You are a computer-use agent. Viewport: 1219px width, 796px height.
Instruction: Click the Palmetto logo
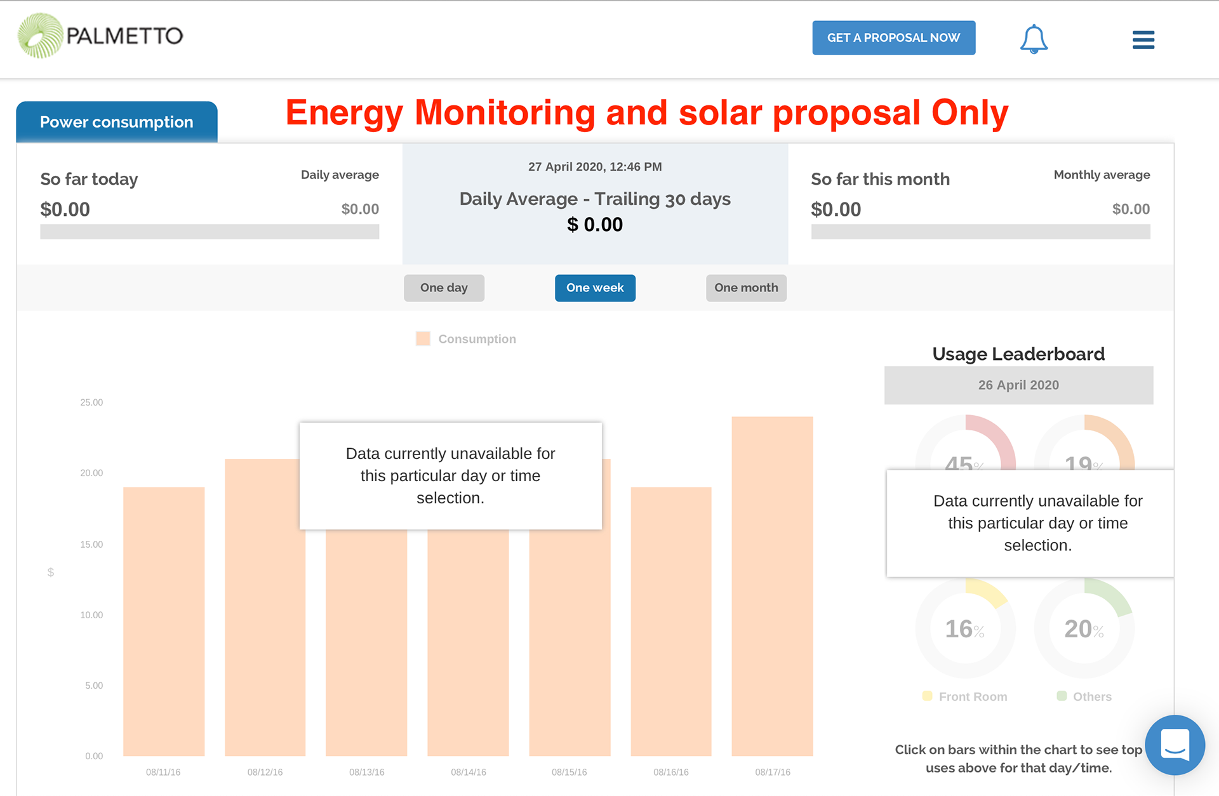tap(100, 36)
